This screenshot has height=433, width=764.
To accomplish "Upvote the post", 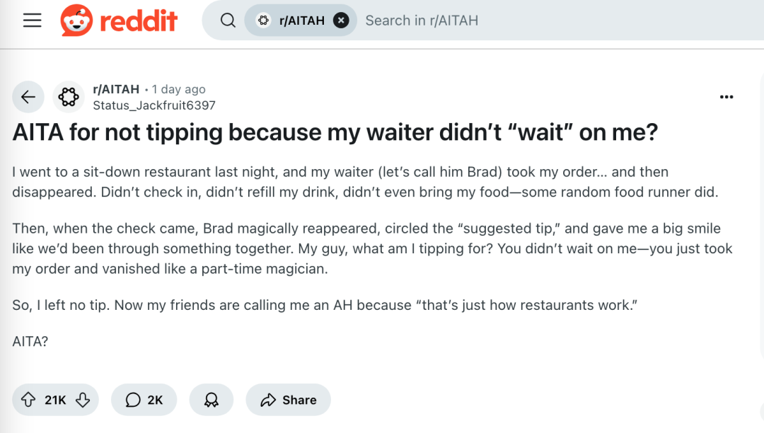I will (28, 400).
